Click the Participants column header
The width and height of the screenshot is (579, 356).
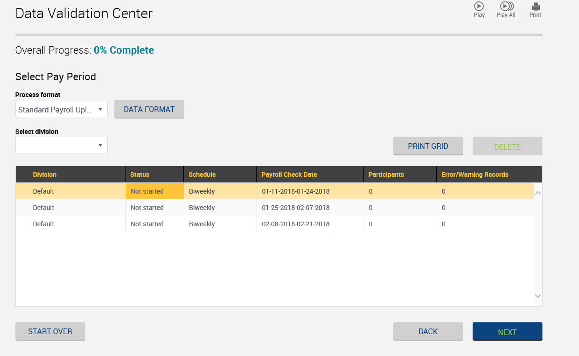point(386,175)
